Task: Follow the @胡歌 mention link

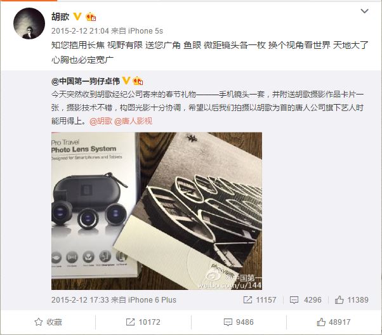Action: coord(101,121)
